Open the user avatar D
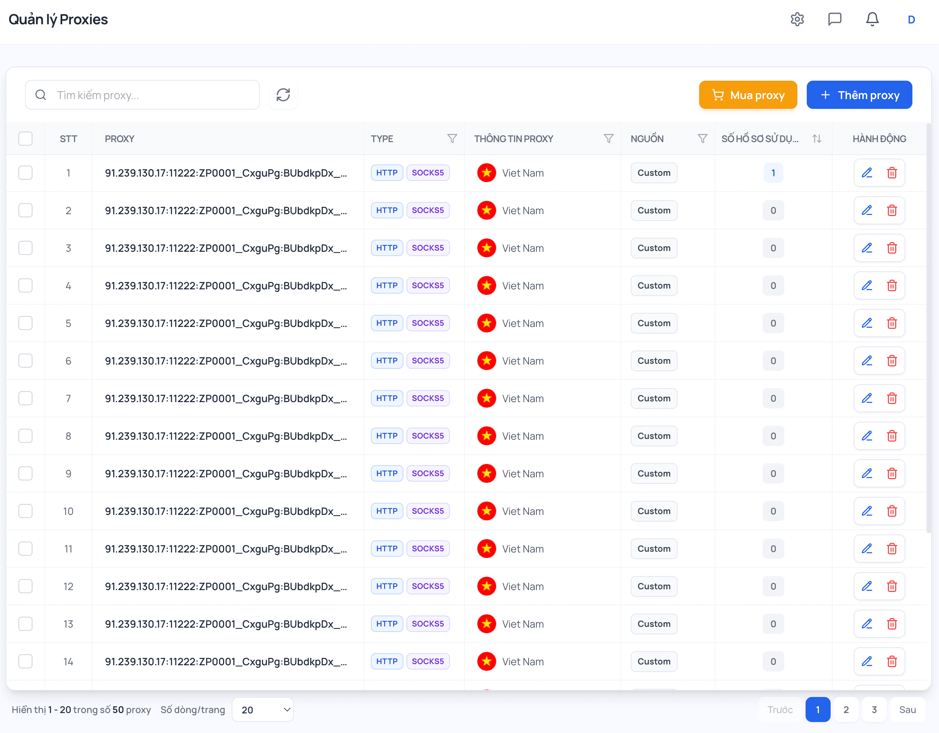Image resolution: width=939 pixels, height=733 pixels. click(911, 20)
